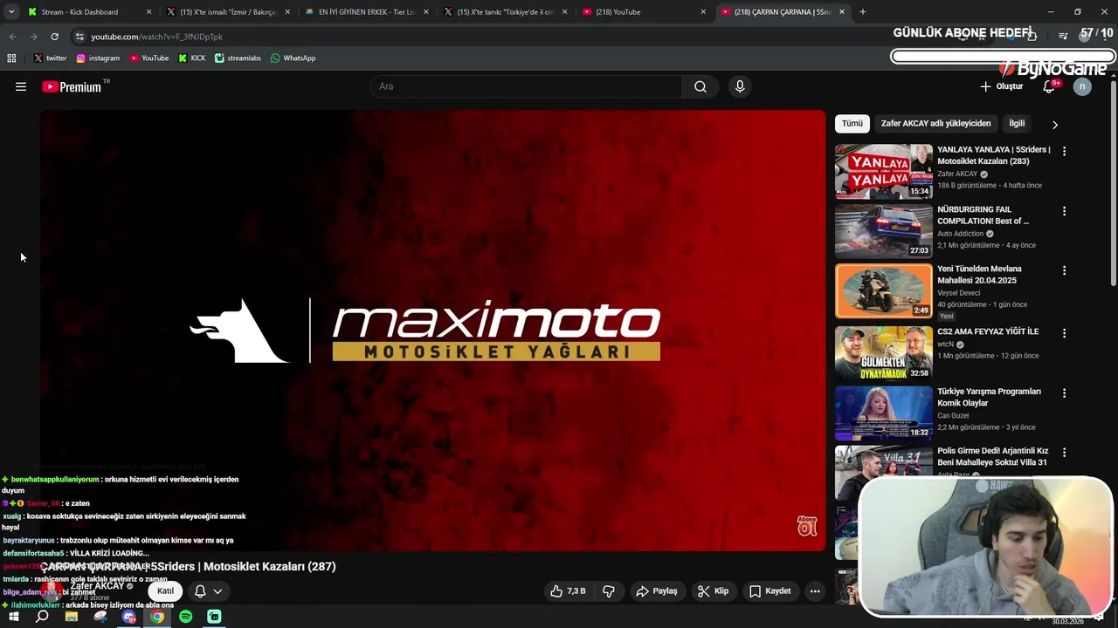The width and height of the screenshot is (1118, 628).
Task: Open the YouTube guide hamburger menu
Action: 21,86
